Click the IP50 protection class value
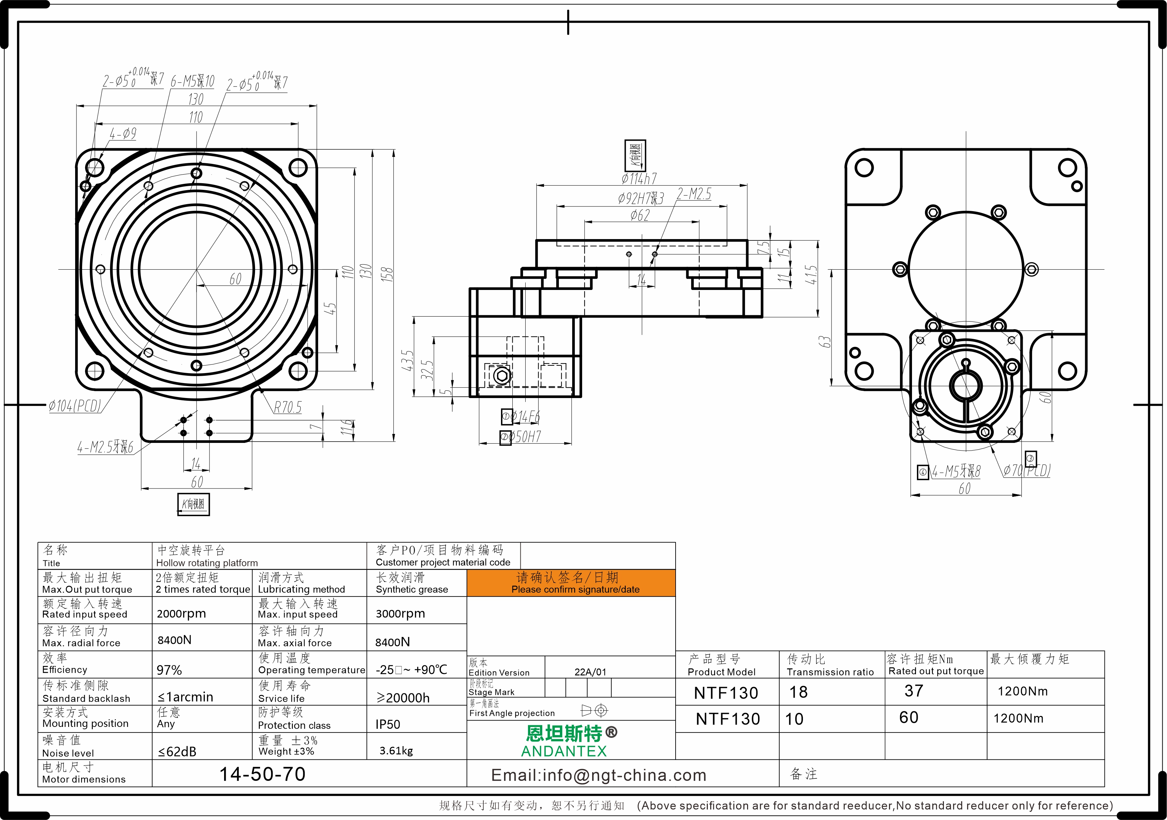The width and height of the screenshot is (1167, 820). pyautogui.click(x=388, y=725)
